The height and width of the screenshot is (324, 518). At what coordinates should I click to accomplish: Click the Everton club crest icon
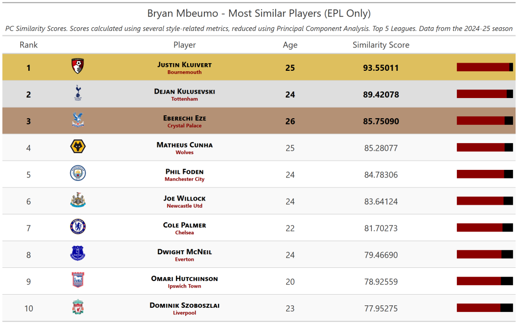click(x=78, y=254)
